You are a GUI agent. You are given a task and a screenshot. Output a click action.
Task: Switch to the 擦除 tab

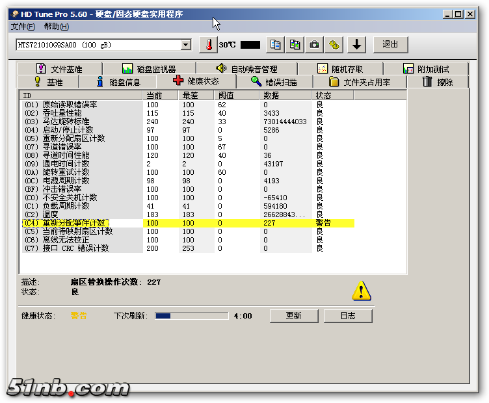[438, 82]
